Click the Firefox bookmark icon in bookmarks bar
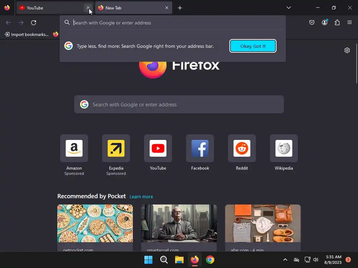The height and width of the screenshot is (268, 358). coord(56,34)
